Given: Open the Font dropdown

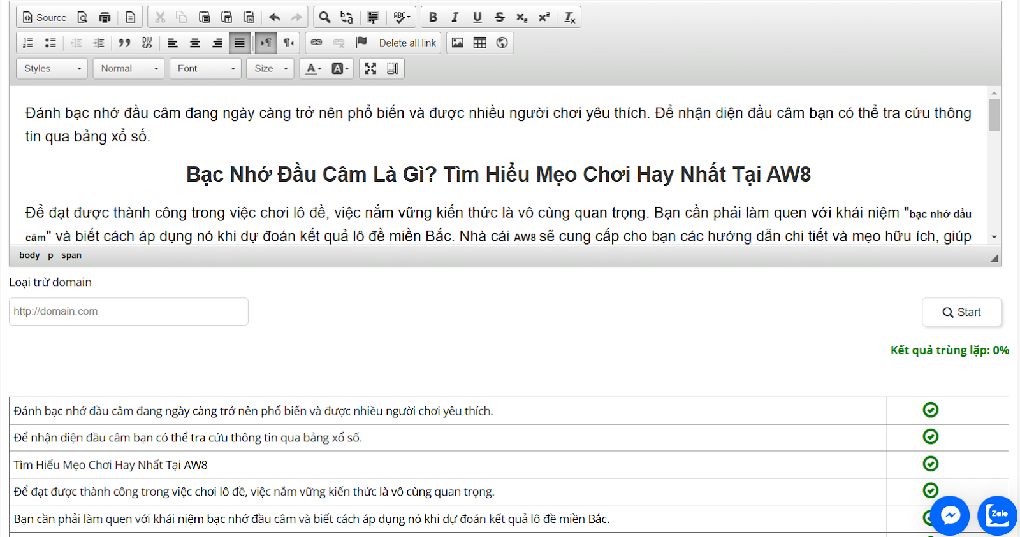Looking at the screenshot, I should tap(205, 68).
